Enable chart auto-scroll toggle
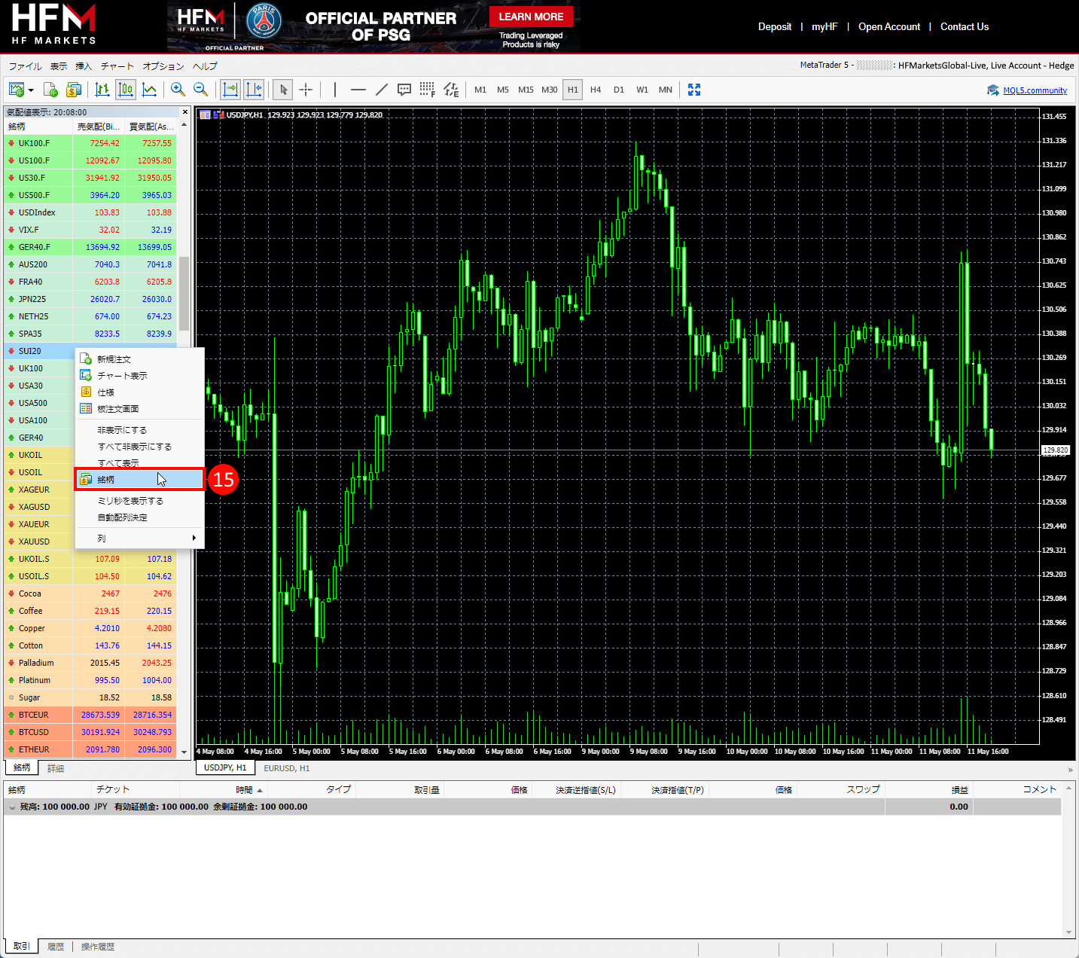Image resolution: width=1079 pixels, height=958 pixels. click(230, 90)
